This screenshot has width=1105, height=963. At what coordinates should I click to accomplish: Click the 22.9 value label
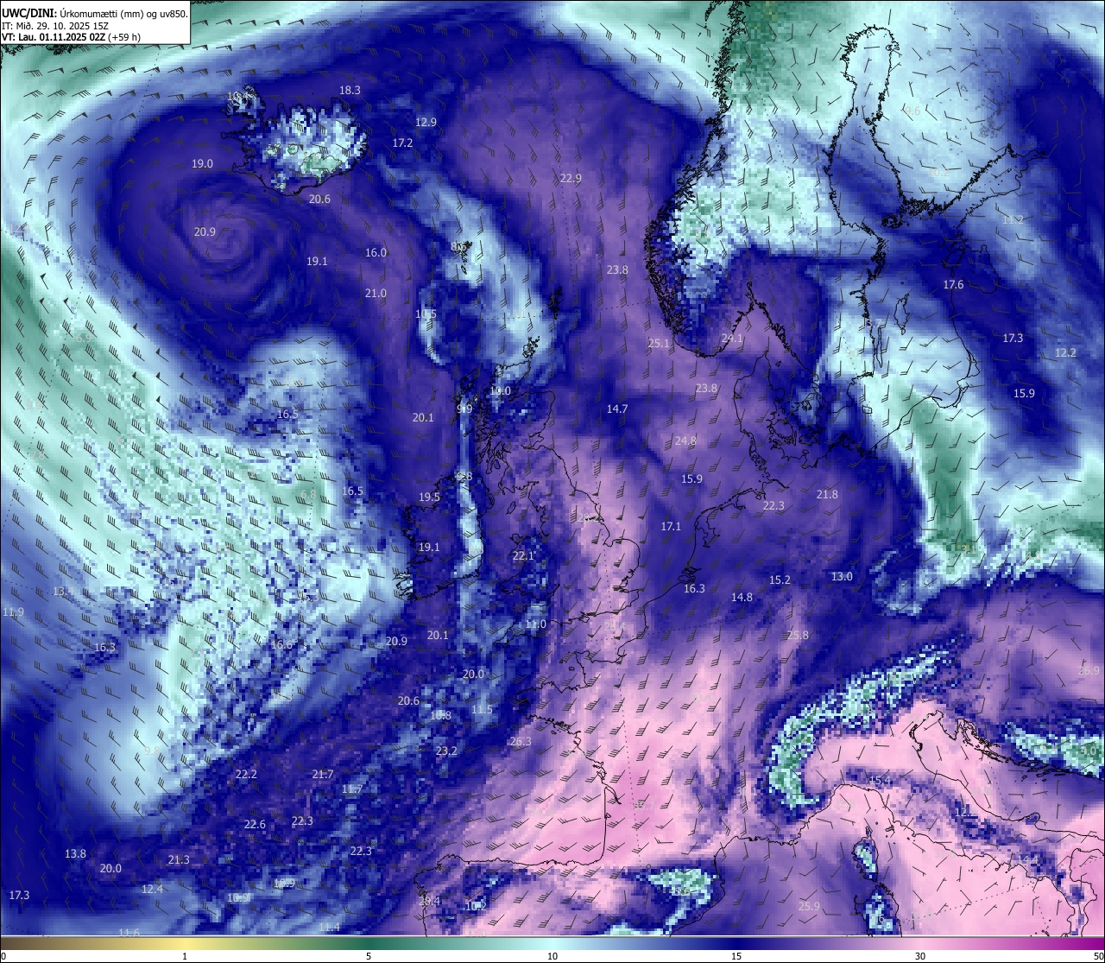[x=571, y=179]
